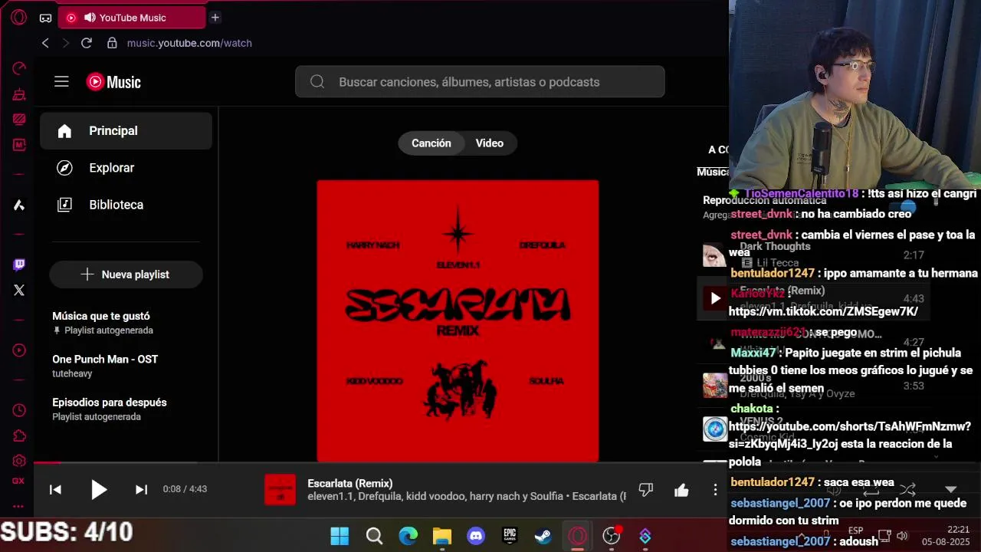981x552 pixels.
Task: Collapse player page with the down arrow
Action: (950, 489)
